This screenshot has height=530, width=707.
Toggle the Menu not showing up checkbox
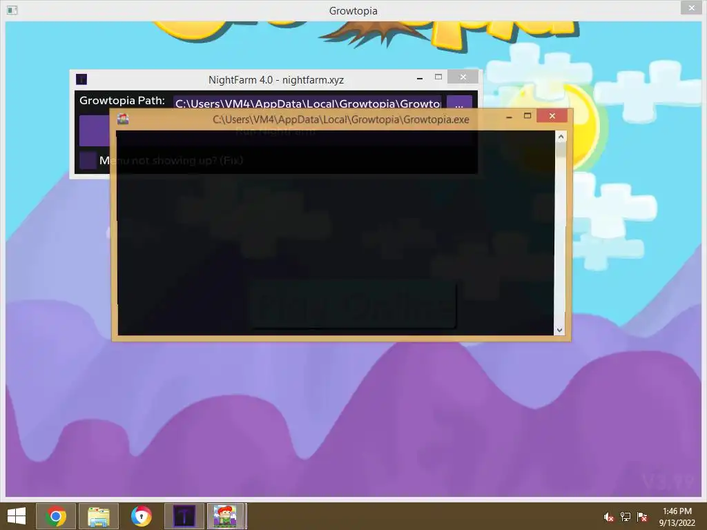point(88,160)
